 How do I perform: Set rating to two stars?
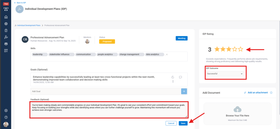click(223, 49)
